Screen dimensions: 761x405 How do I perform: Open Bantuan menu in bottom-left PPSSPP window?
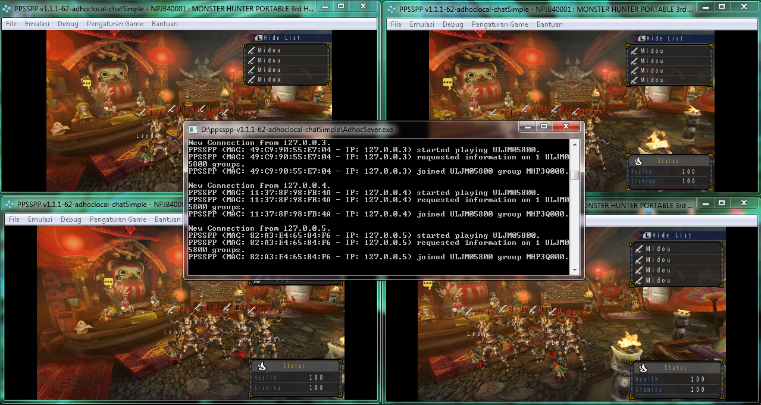[168, 219]
